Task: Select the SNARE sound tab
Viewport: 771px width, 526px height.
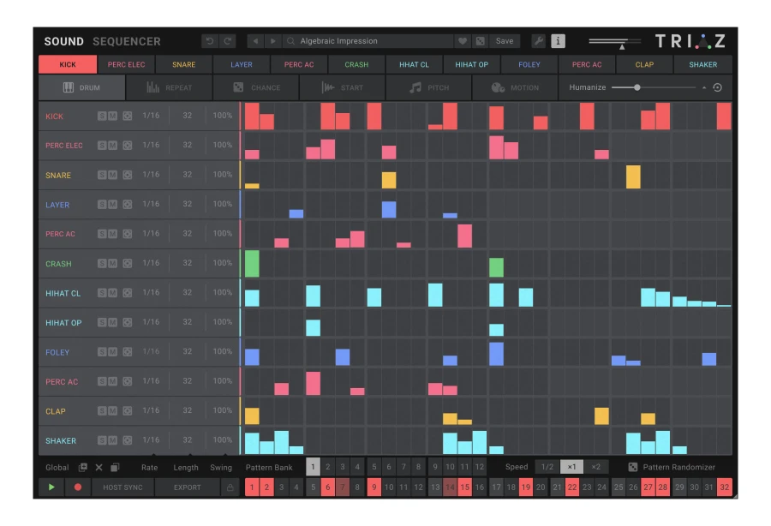Action: (x=184, y=64)
